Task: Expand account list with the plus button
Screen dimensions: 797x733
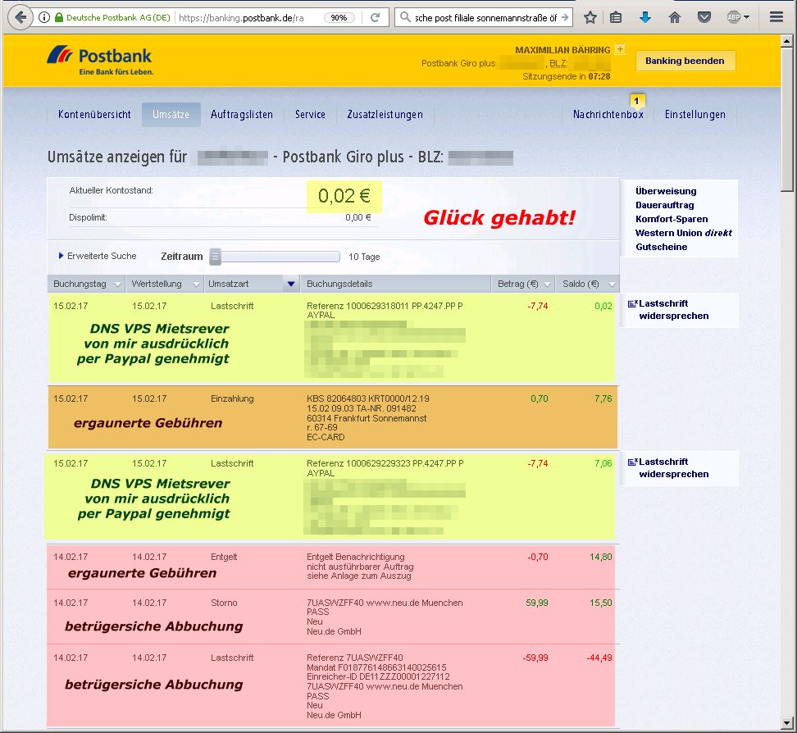Action: click(x=620, y=49)
